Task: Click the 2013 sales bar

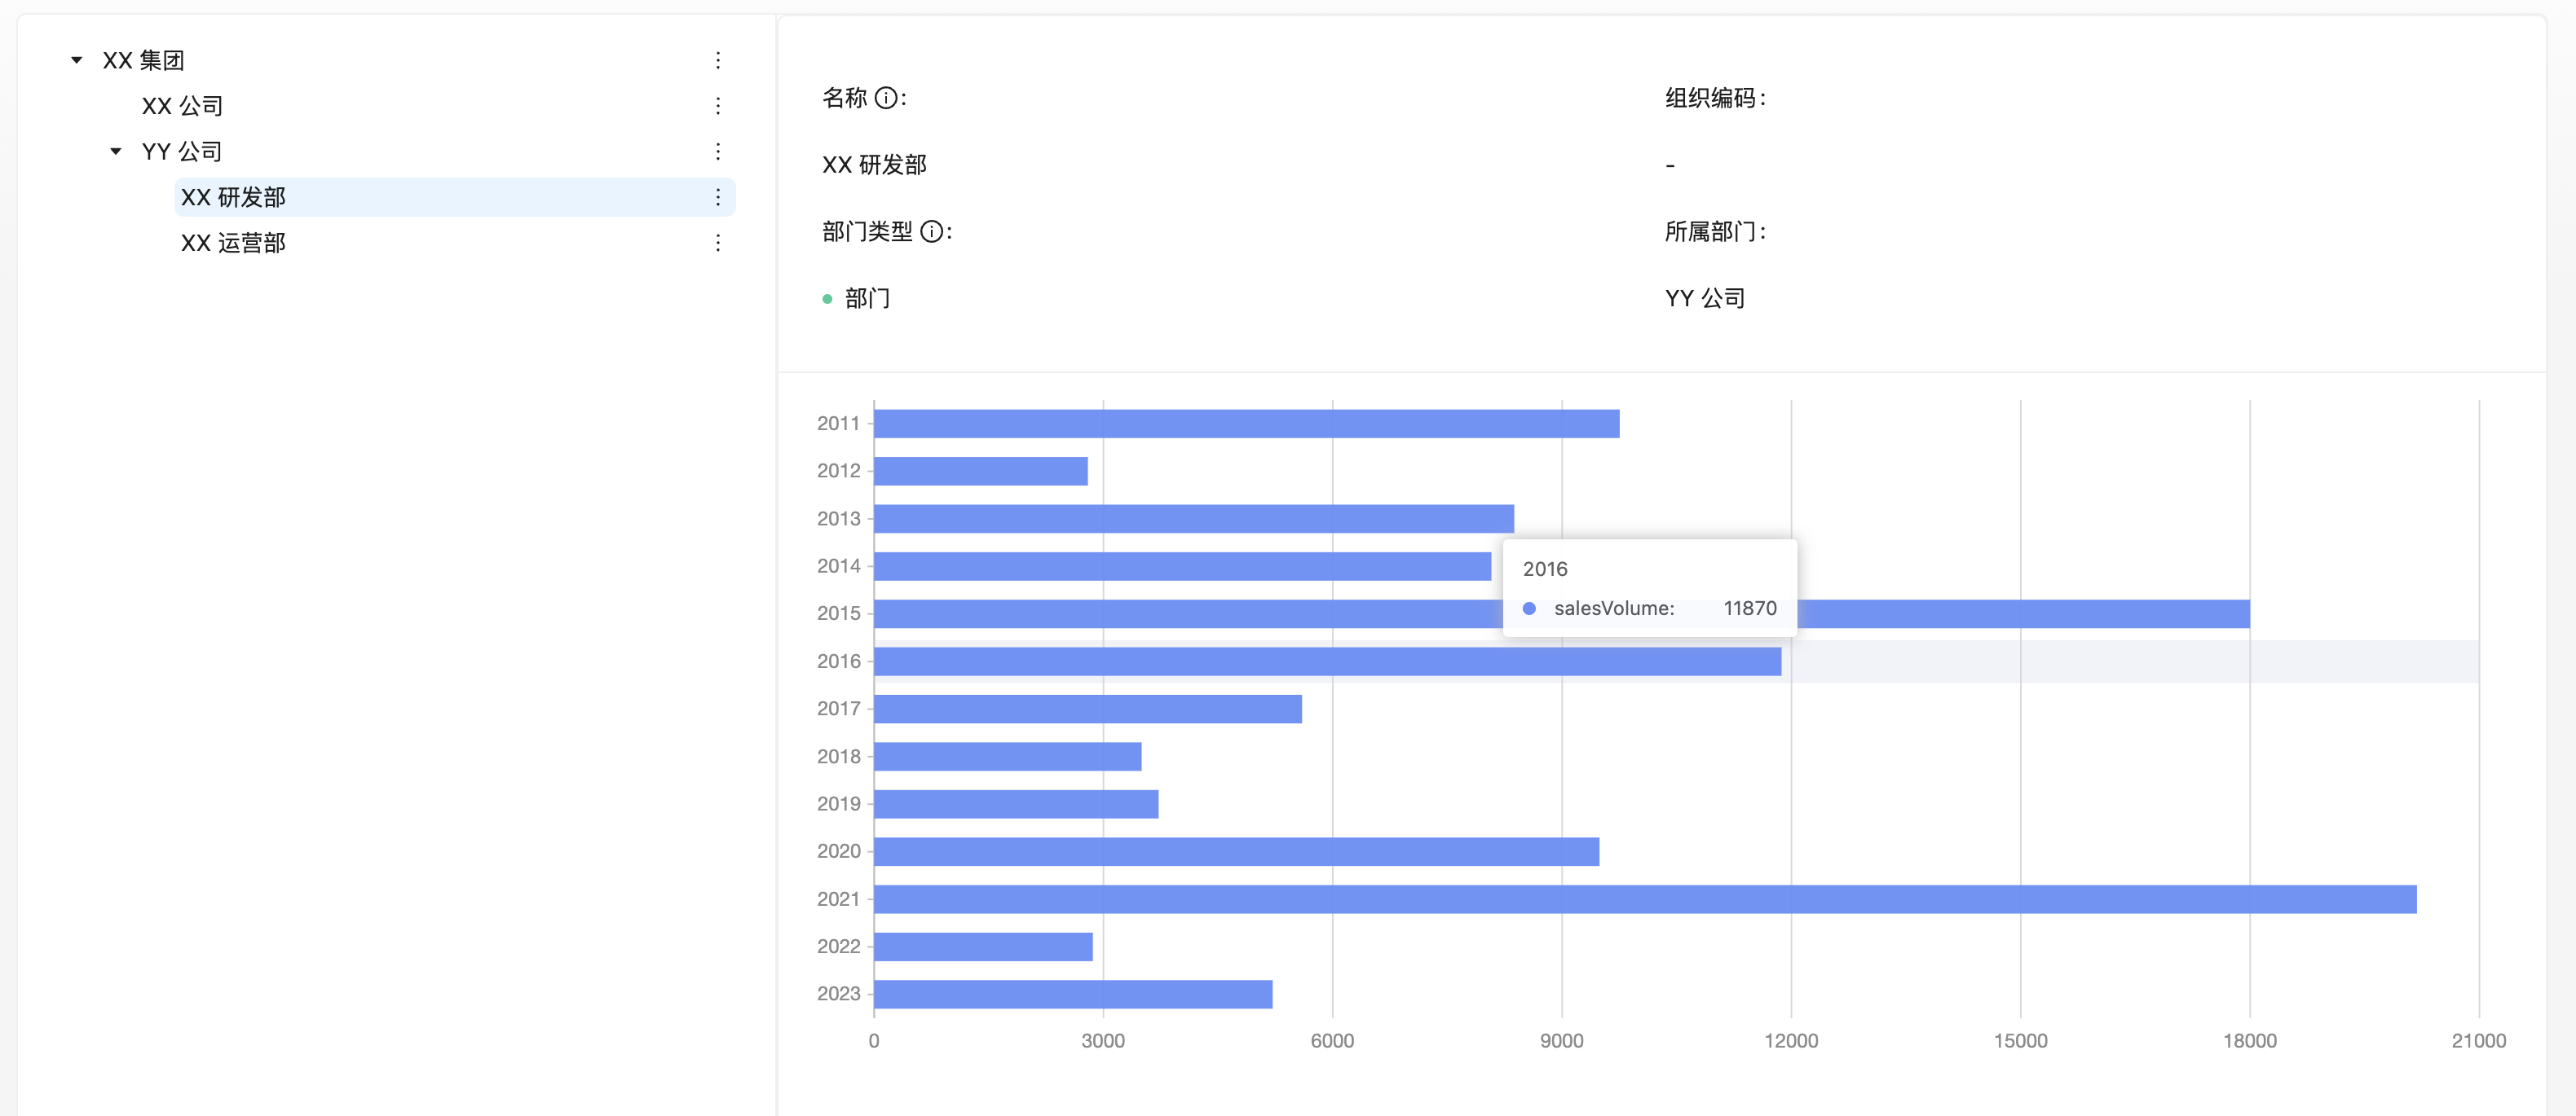Action: pos(1193,519)
